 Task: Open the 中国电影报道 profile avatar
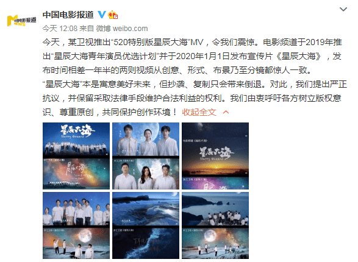pos(22,21)
